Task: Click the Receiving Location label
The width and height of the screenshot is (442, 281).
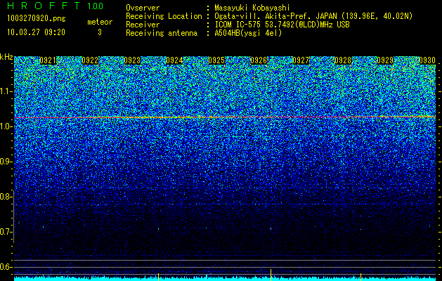Action: (164, 16)
